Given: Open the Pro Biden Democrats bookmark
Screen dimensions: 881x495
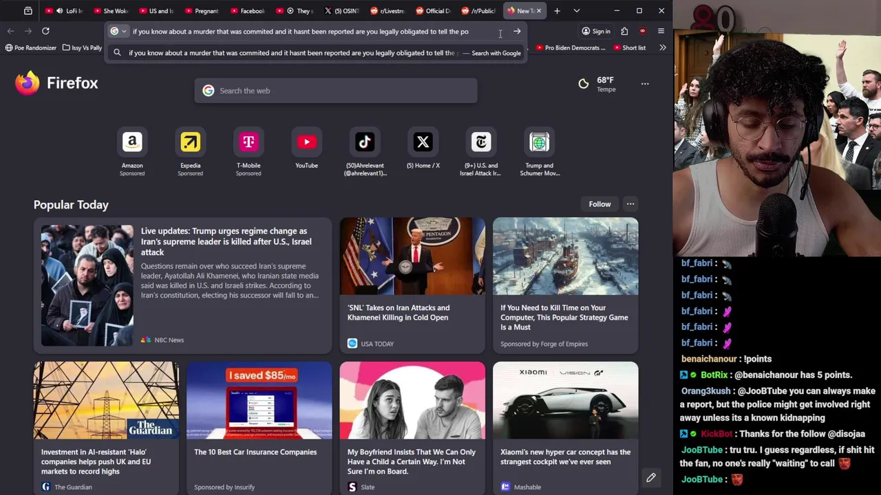Looking at the screenshot, I should [570, 48].
